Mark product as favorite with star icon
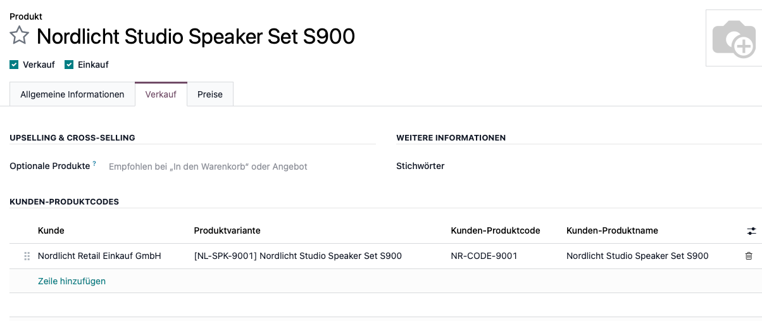The width and height of the screenshot is (762, 321). [x=20, y=36]
